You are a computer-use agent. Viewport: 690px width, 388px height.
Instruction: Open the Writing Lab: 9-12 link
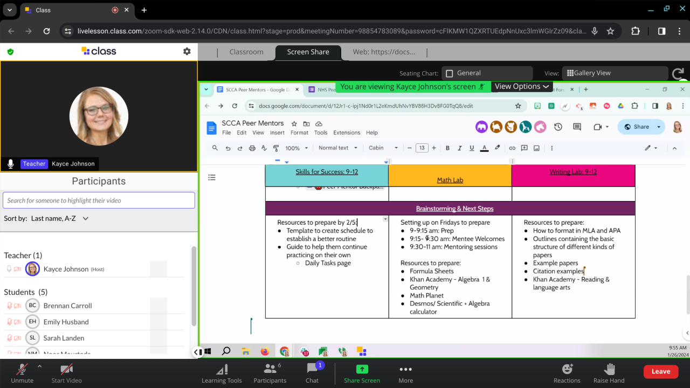(x=573, y=172)
